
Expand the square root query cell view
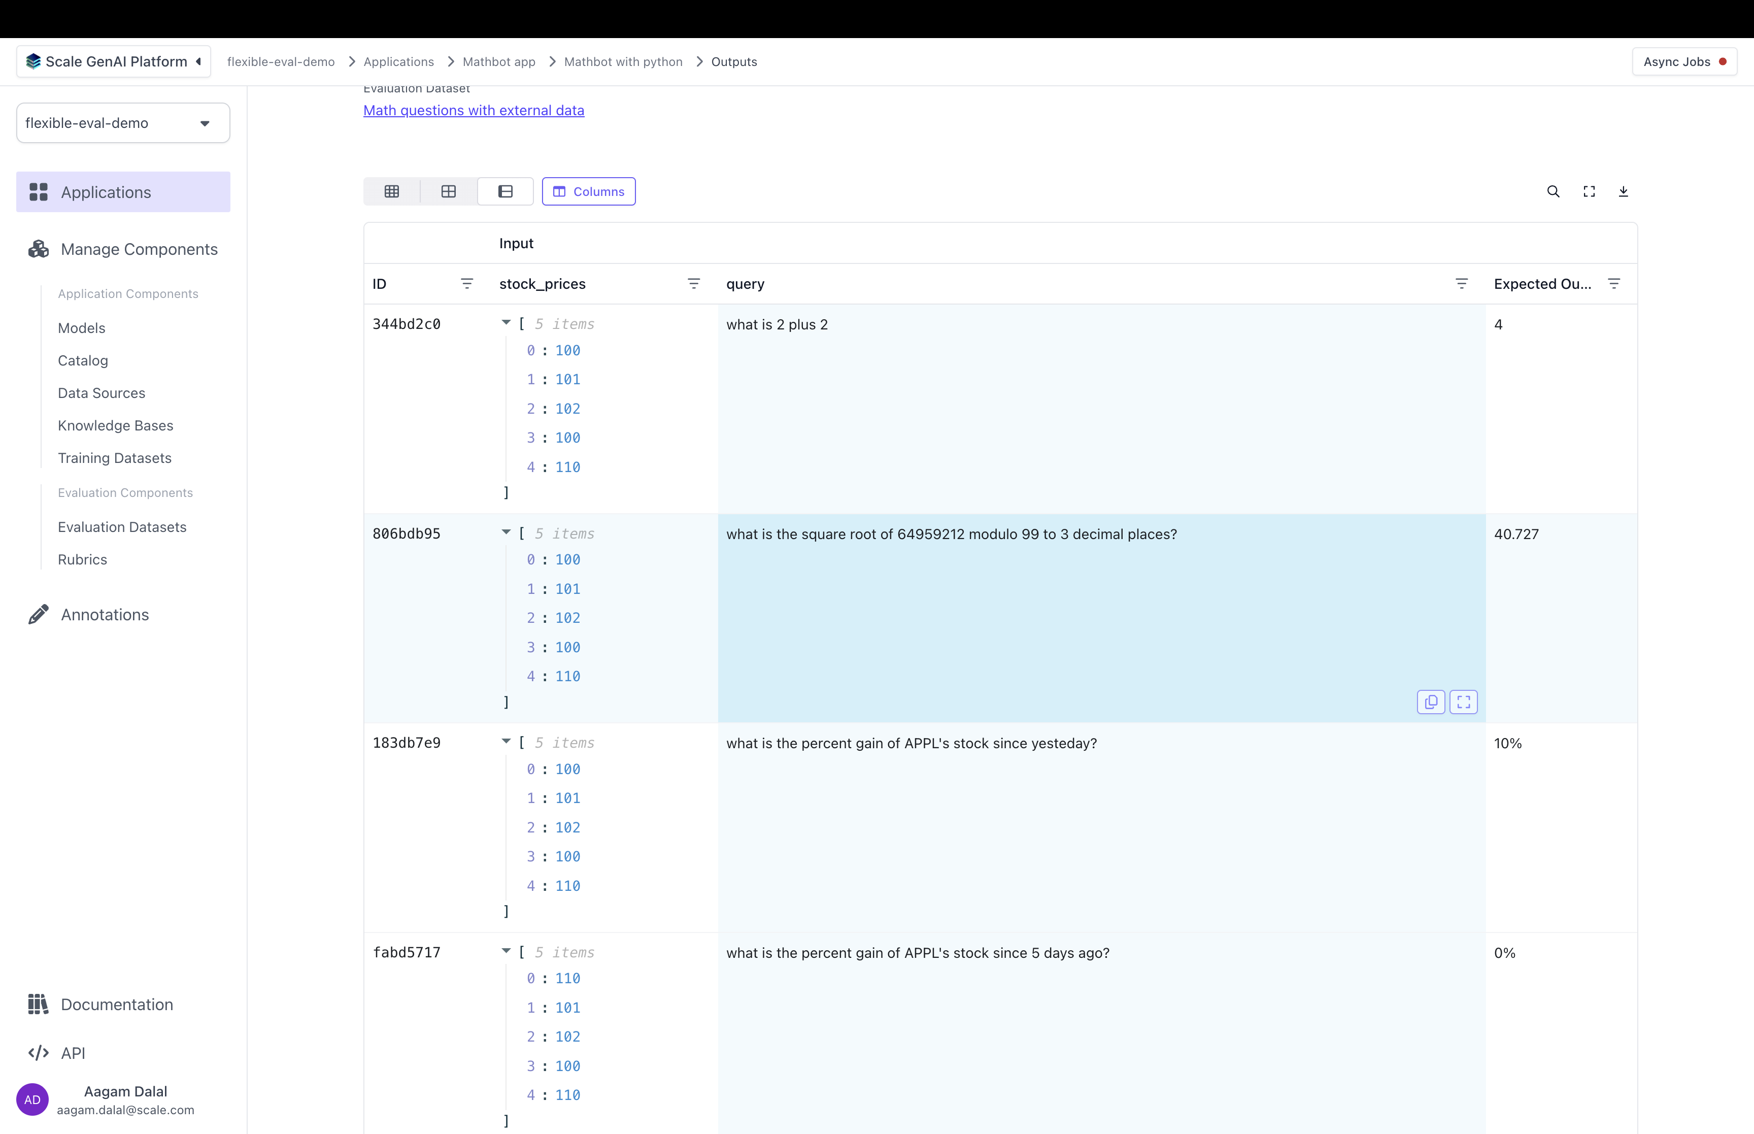1463,702
